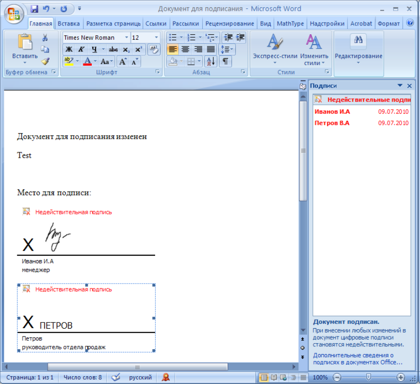This screenshot has width=420, height=384.
Task: Cut selection with scissors icon
Action: 45,37
